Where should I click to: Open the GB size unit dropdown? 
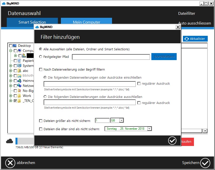coord(121,120)
